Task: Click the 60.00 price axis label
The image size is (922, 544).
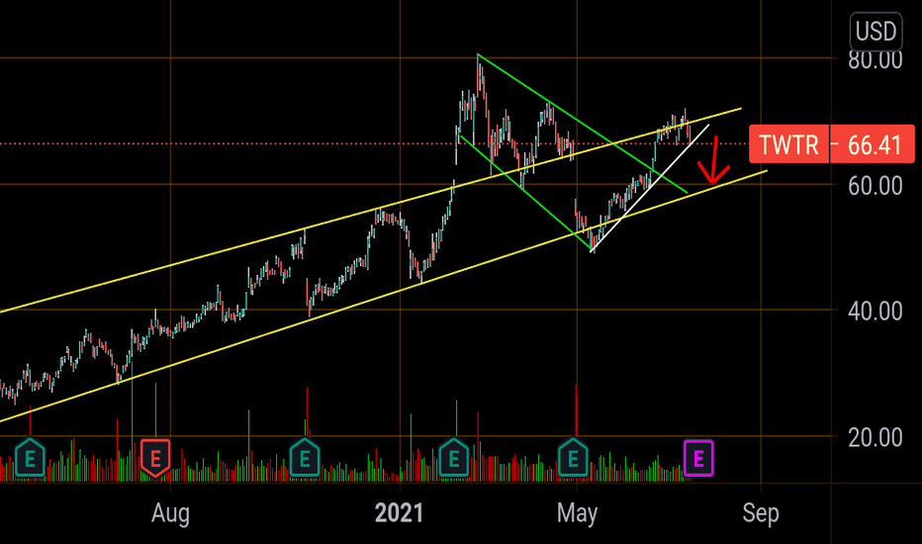Action: point(875,186)
